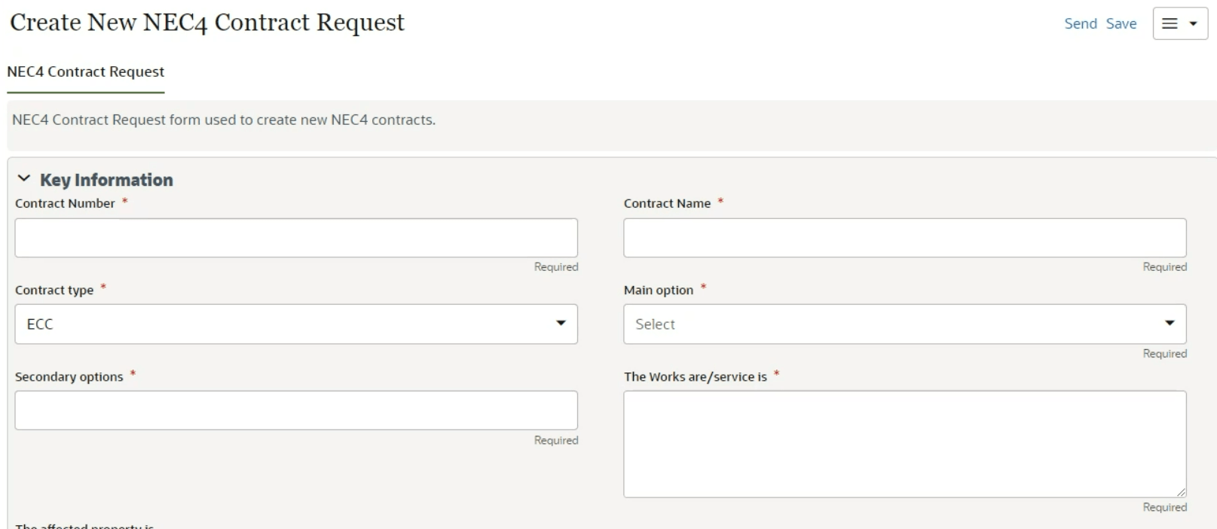Image resolution: width=1217 pixels, height=529 pixels.
Task: Click the Contract Number label
Action: click(x=65, y=203)
